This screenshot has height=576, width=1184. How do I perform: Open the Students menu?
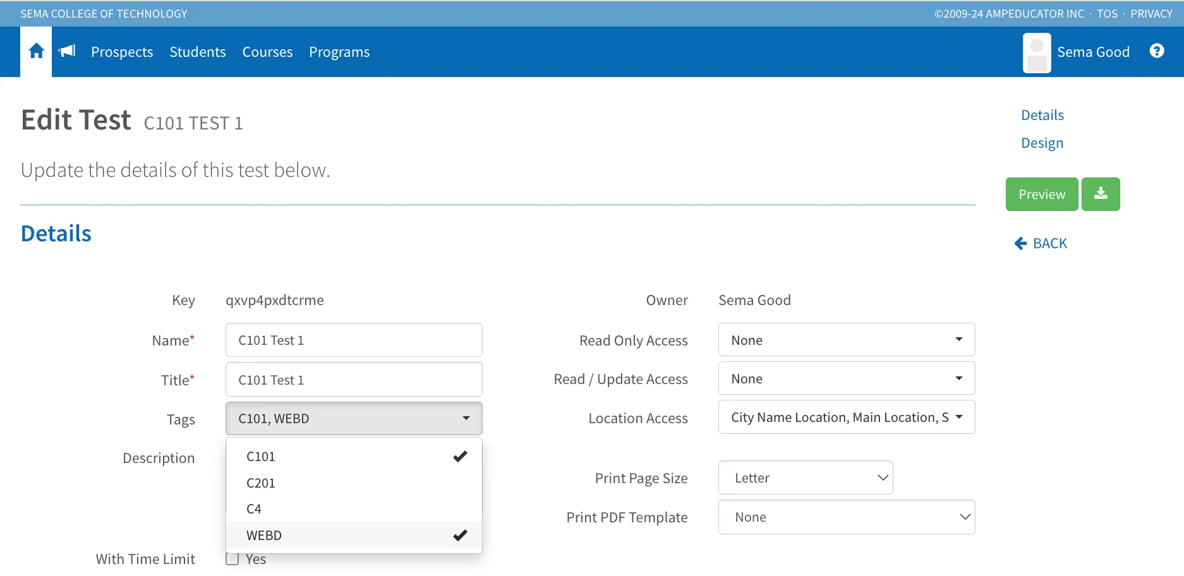pos(198,52)
